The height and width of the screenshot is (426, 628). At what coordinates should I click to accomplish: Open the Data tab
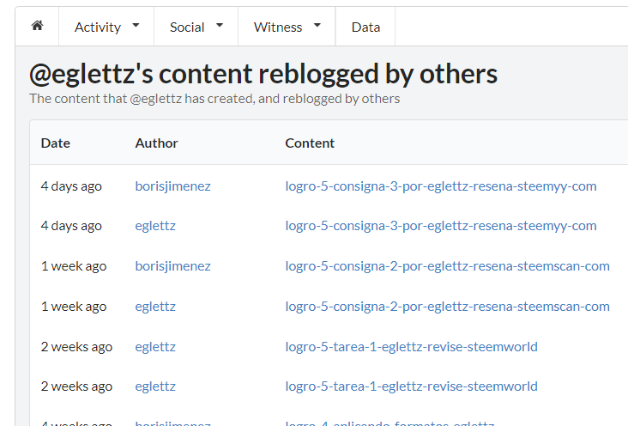tap(365, 27)
